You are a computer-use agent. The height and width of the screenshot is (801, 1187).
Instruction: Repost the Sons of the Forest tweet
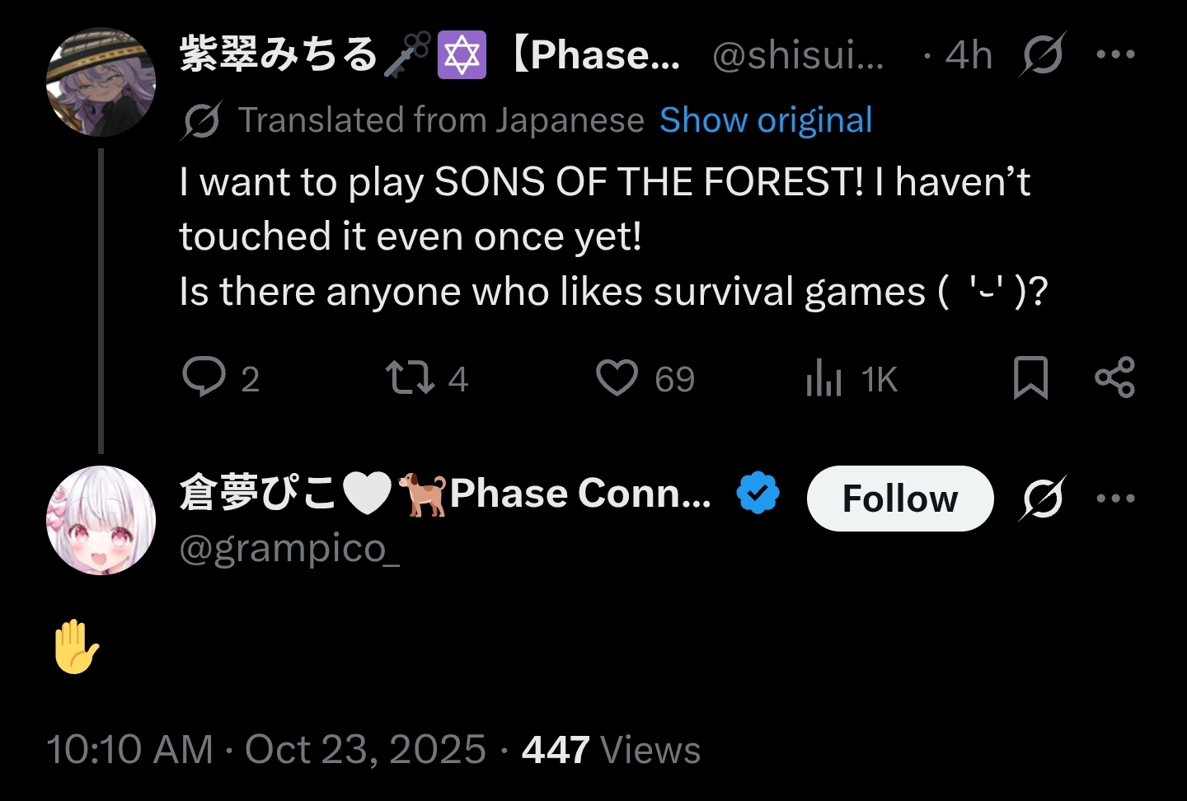[x=410, y=378]
